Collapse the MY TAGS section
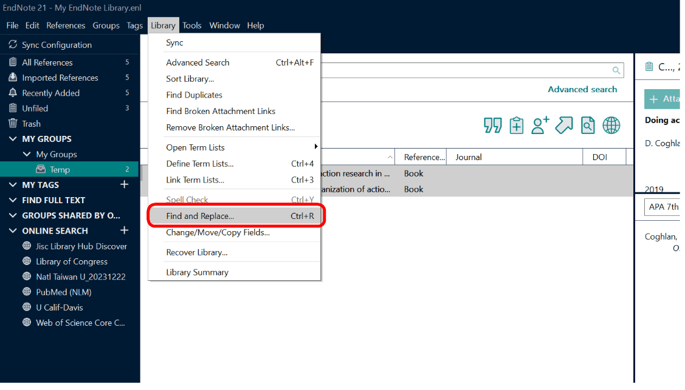Viewport: 685px width, 390px height. 13,185
